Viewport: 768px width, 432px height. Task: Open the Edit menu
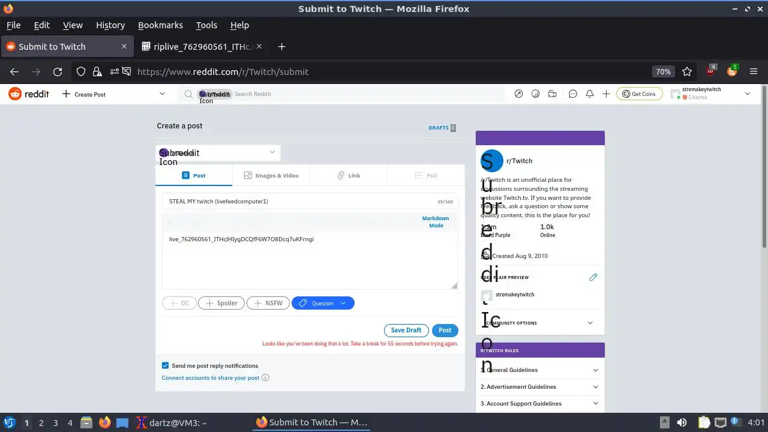(x=42, y=25)
